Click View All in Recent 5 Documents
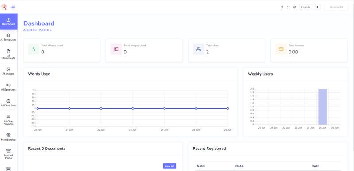354x171 pixels. [169, 166]
